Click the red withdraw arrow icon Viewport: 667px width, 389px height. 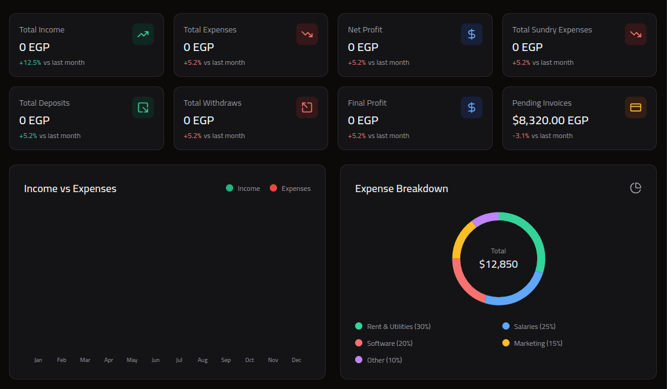point(307,107)
